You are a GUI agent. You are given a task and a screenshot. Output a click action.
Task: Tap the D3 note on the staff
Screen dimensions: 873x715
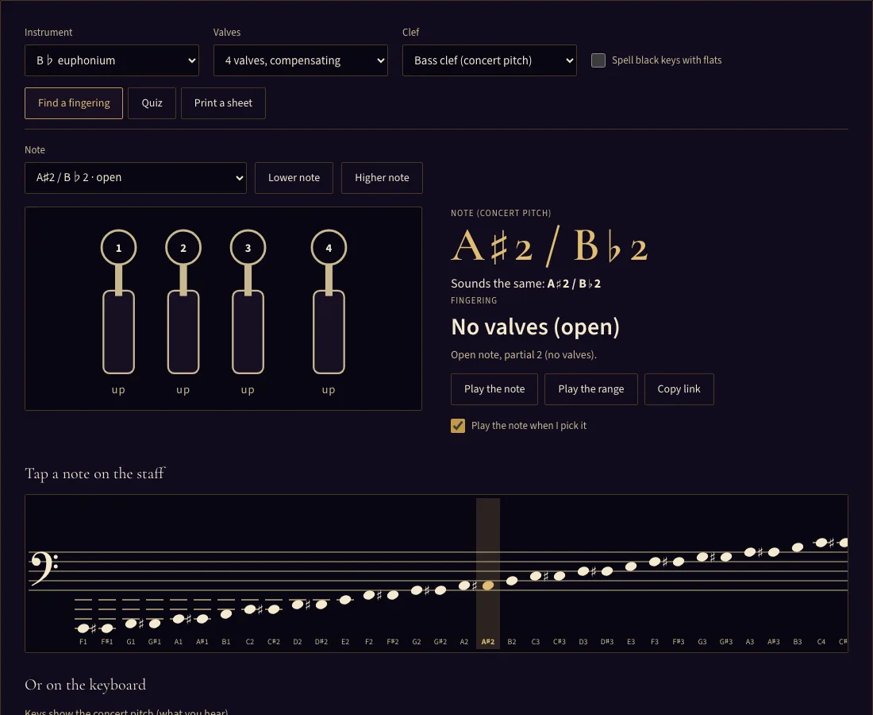click(x=583, y=571)
